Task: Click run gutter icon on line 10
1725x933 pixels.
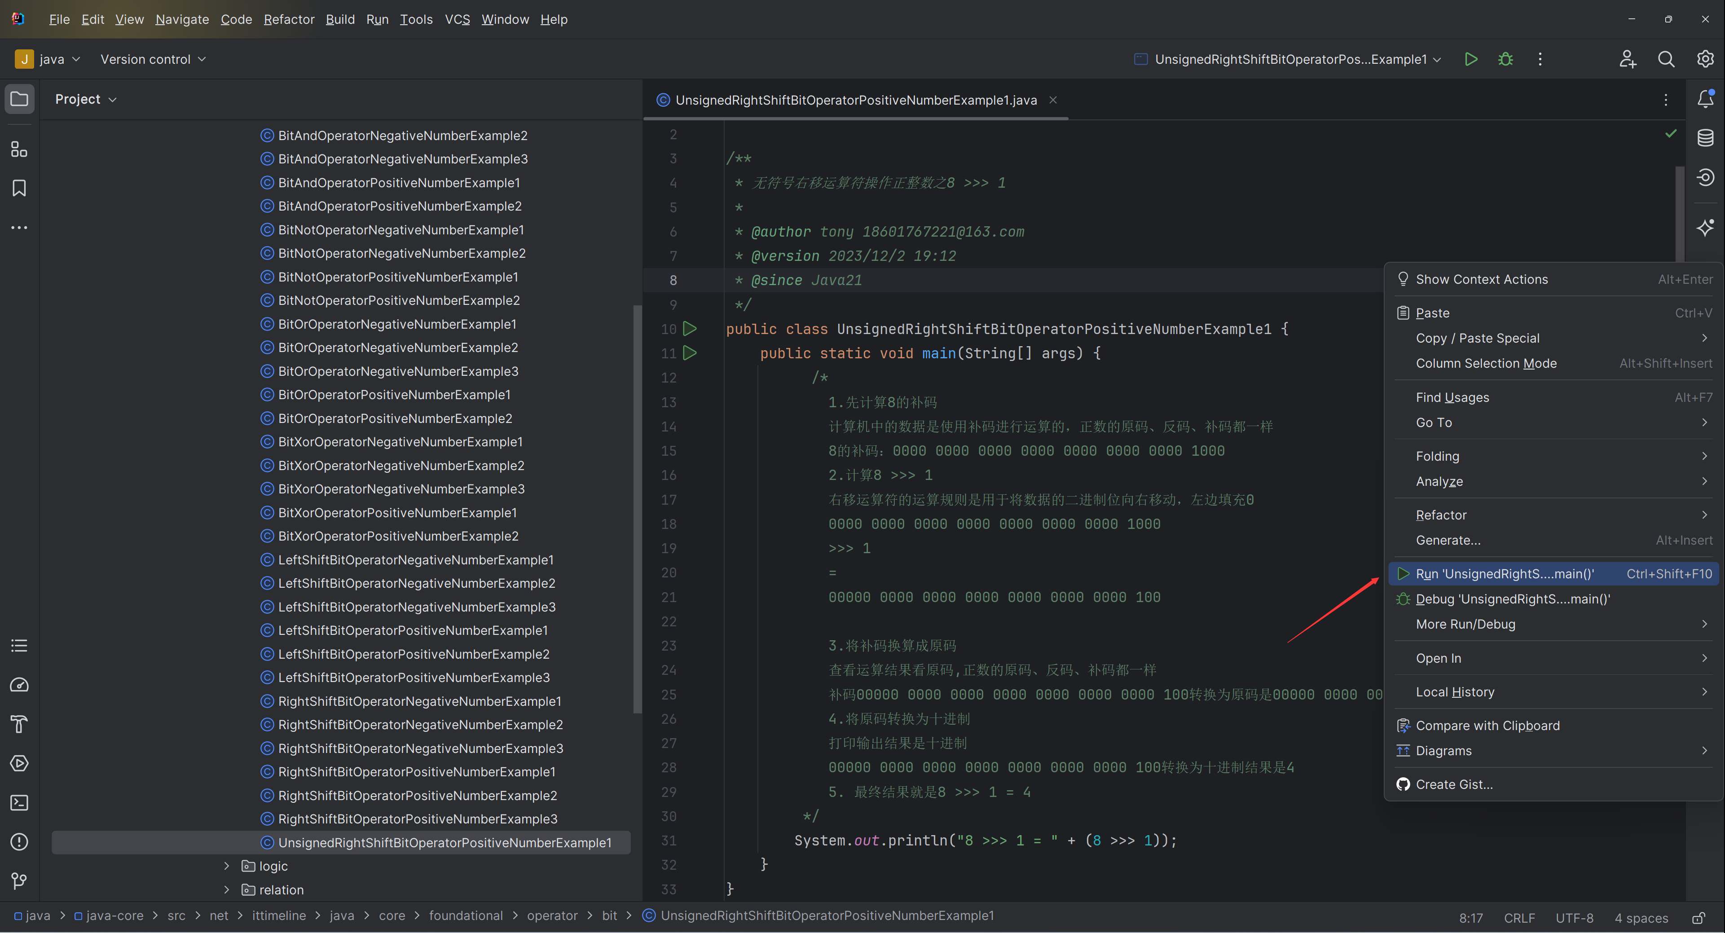Action: coord(690,329)
